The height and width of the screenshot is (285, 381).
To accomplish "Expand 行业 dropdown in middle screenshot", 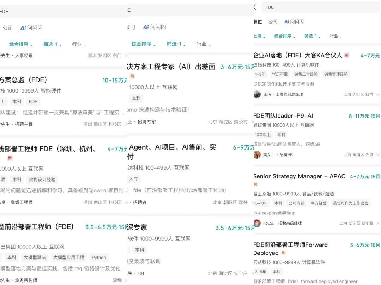I will (204, 44).
